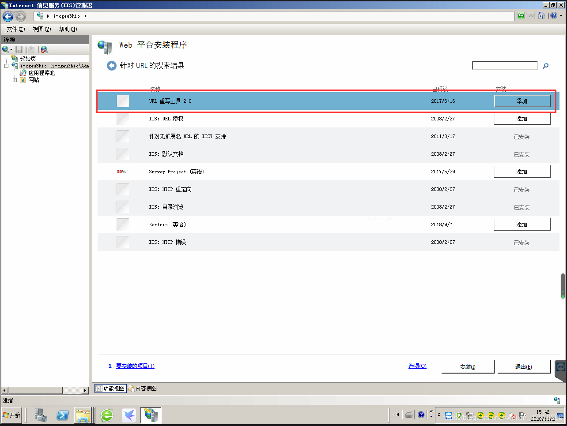The height and width of the screenshot is (426, 567).
Task: Click the Web Platform Installer search field
Action: (x=505, y=65)
